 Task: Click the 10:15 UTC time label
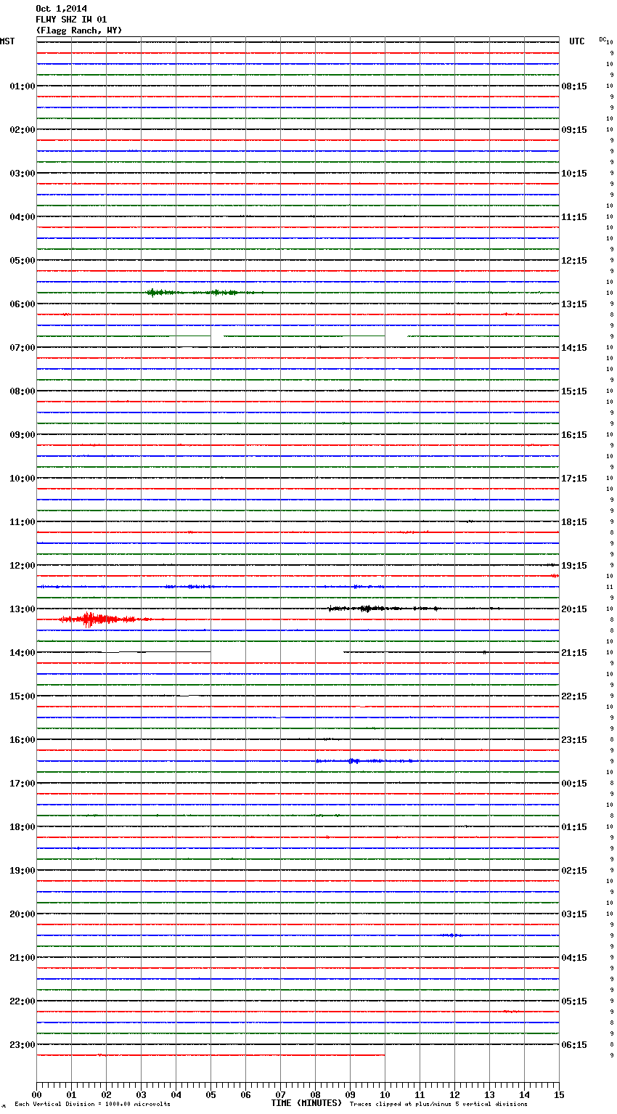(x=574, y=174)
